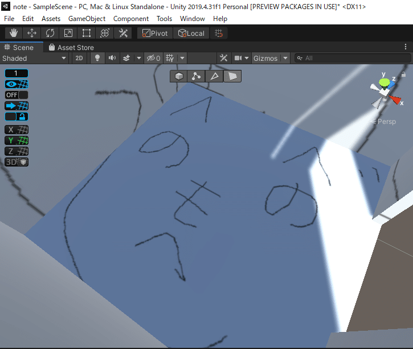Toggle hidden objects visibility counter
The width and height of the screenshot is (413, 349).
point(153,58)
